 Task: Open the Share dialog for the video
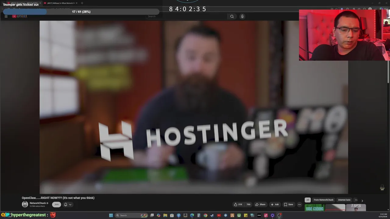[x=260, y=204]
